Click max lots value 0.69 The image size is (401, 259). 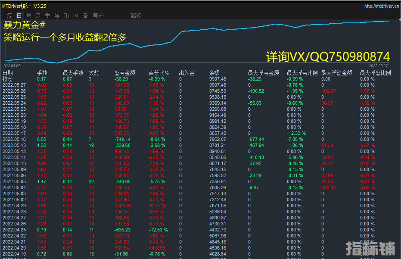tap(68, 133)
